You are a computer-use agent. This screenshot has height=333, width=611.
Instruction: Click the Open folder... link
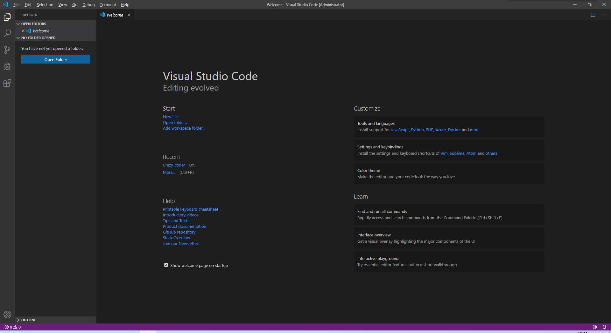175,122
